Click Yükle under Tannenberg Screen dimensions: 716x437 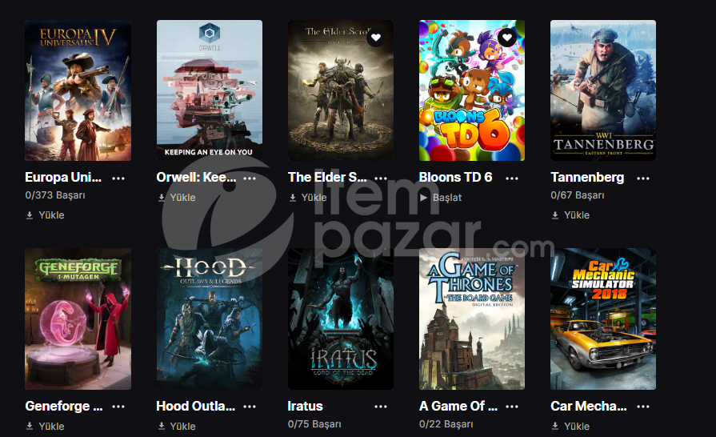click(570, 215)
